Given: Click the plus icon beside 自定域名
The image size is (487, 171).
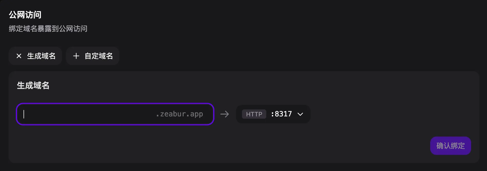Looking at the screenshot, I should pyautogui.click(x=76, y=56).
